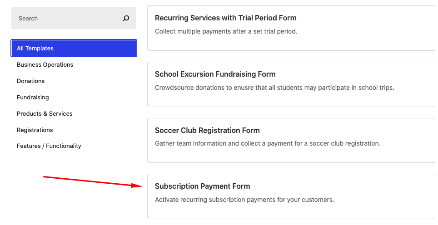Show the Donations template category
438x225 pixels.
pos(31,81)
